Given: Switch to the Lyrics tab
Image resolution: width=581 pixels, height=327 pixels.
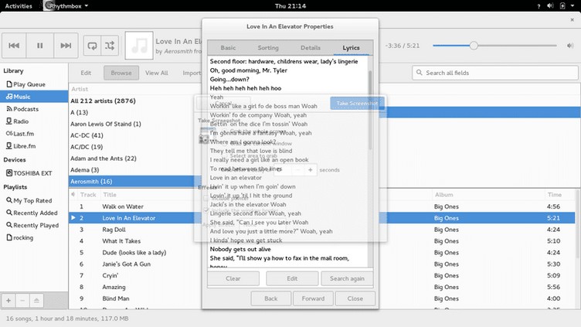Looking at the screenshot, I should [x=351, y=48].
